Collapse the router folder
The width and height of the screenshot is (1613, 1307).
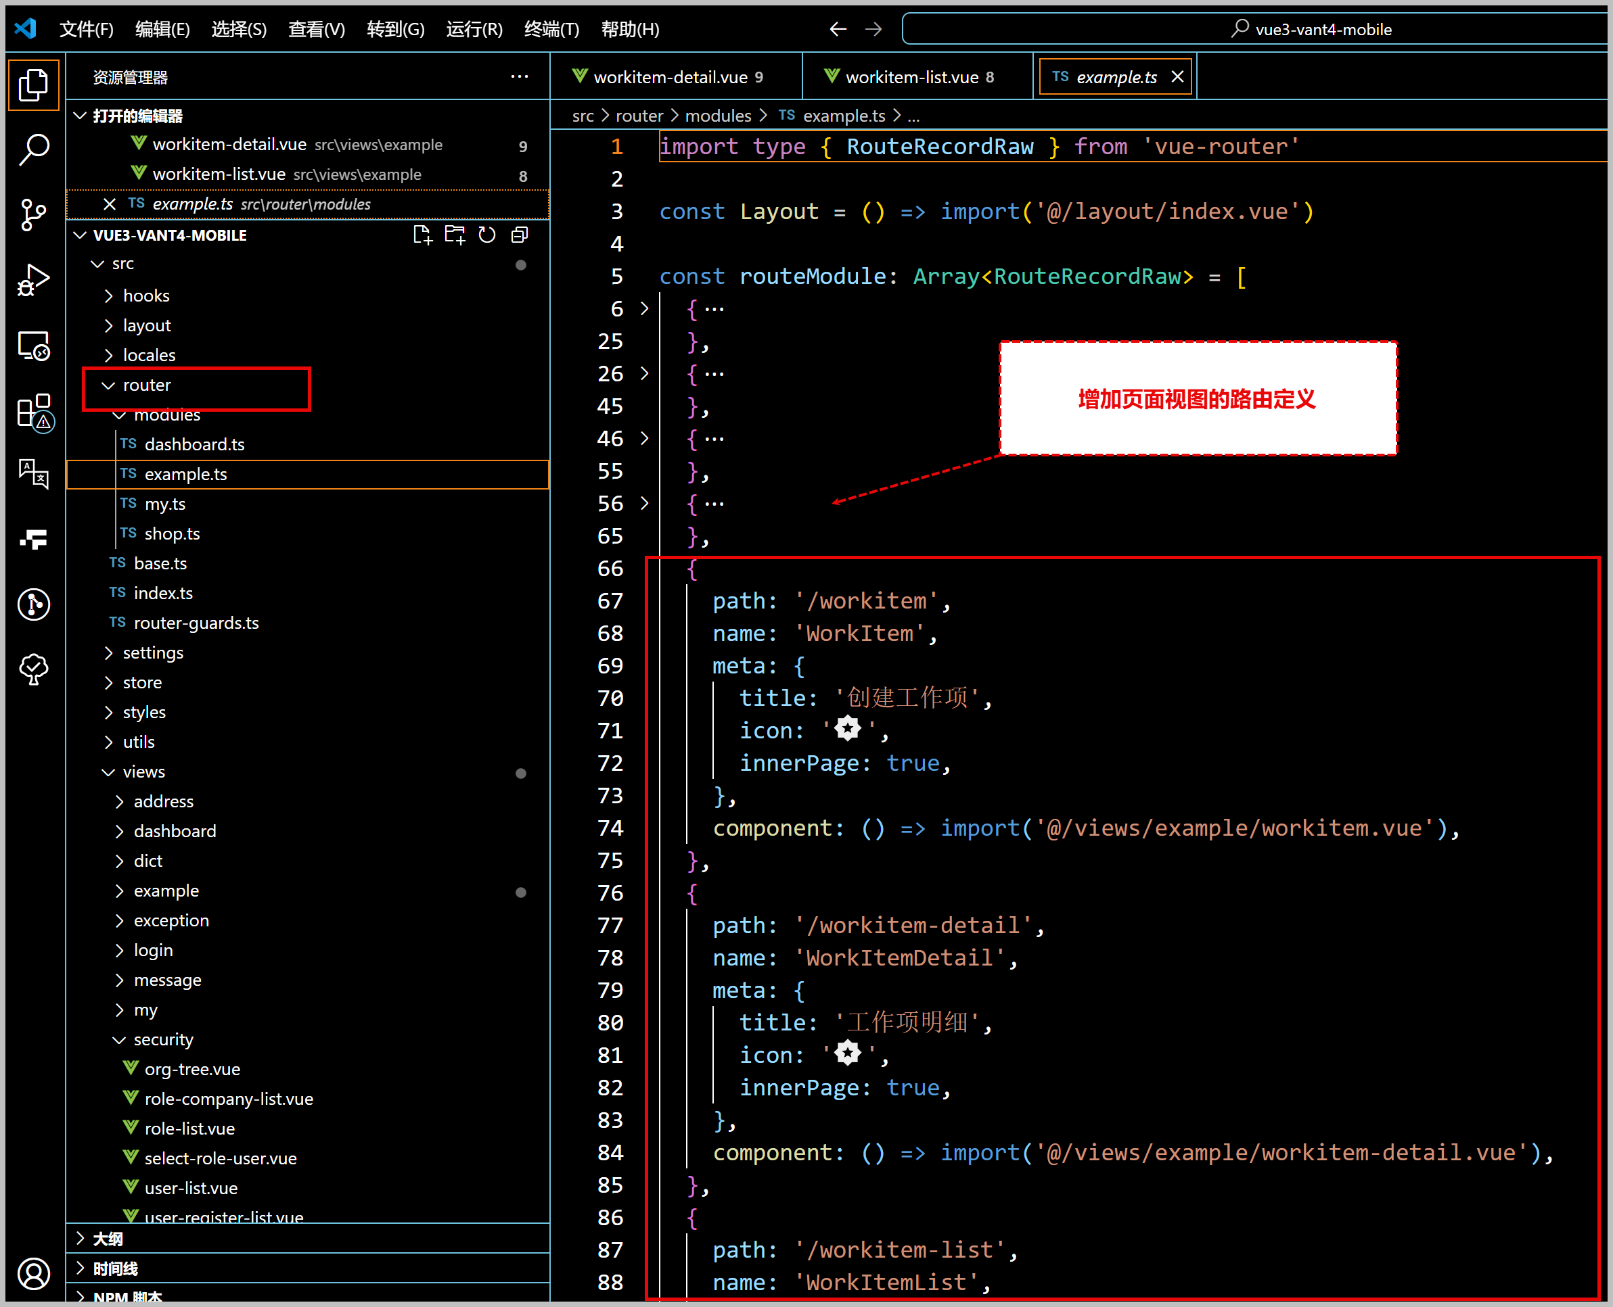147,385
